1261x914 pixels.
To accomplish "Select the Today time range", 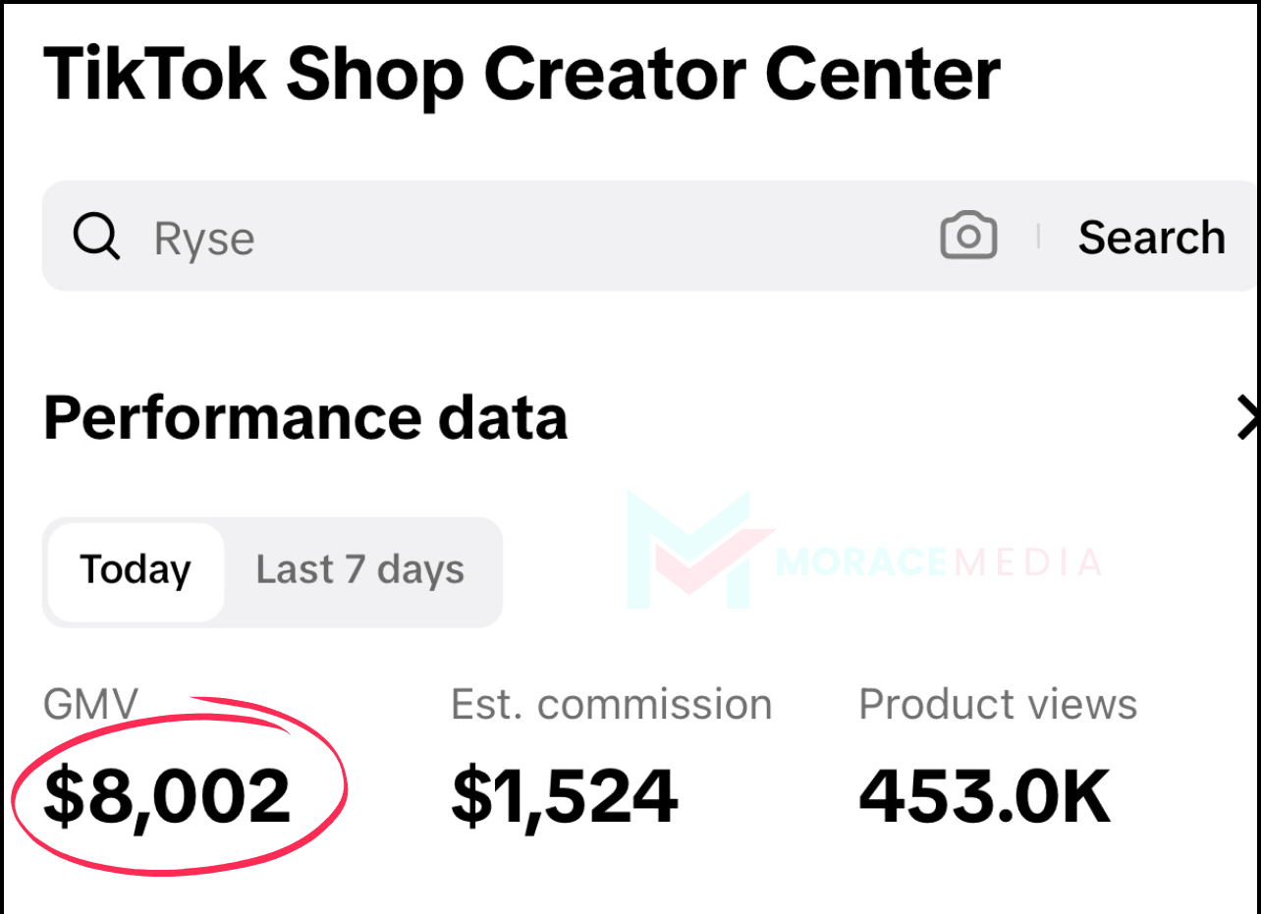I will [x=136, y=571].
